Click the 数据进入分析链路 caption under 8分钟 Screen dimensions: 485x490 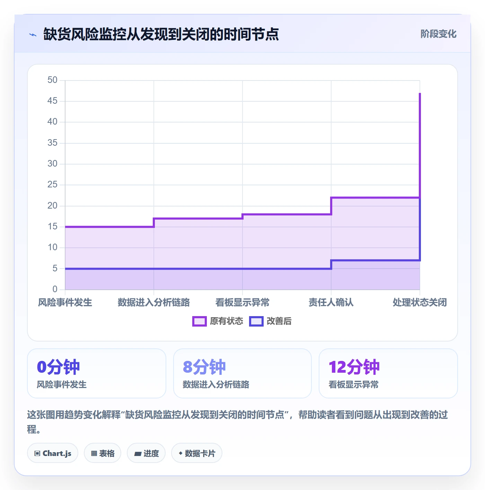[216, 385]
